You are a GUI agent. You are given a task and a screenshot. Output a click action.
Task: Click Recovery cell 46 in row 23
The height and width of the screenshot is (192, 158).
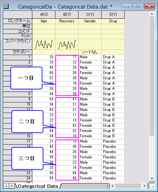[x=67, y=173]
